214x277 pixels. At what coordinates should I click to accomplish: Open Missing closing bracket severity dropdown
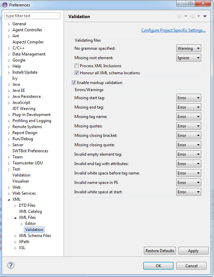click(x=188, y=135)
